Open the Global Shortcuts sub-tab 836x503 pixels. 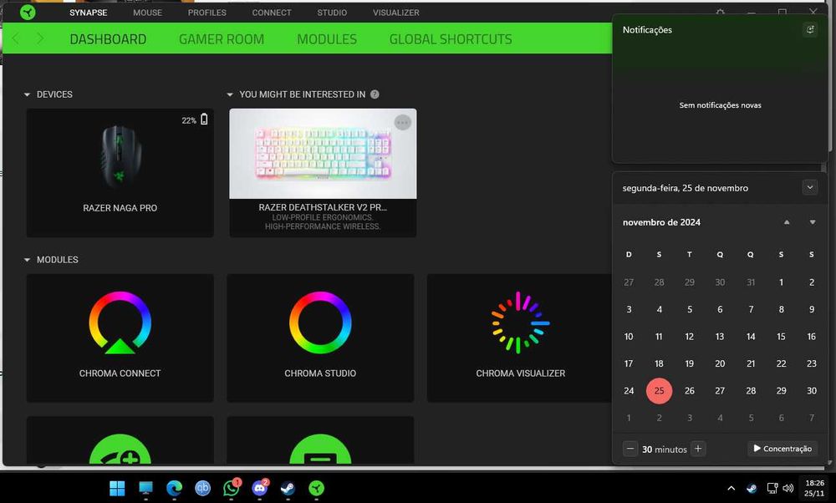pyautogui.click(x=451, y=39)
